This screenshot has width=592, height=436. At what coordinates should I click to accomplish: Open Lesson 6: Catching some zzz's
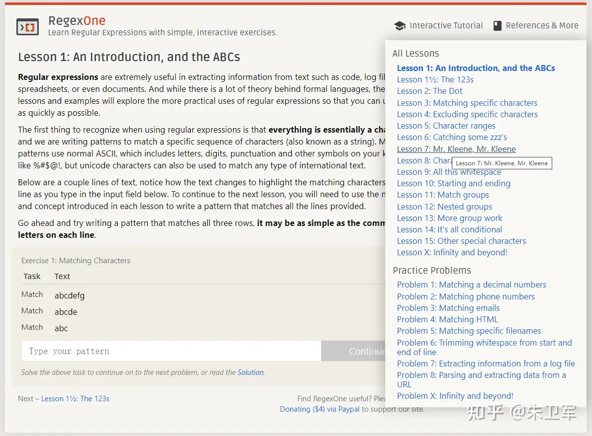(452, 137)
